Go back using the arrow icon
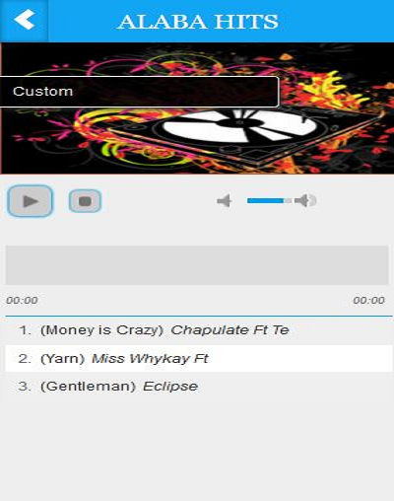Screen dimensions: 394x501 click(24, 20)
